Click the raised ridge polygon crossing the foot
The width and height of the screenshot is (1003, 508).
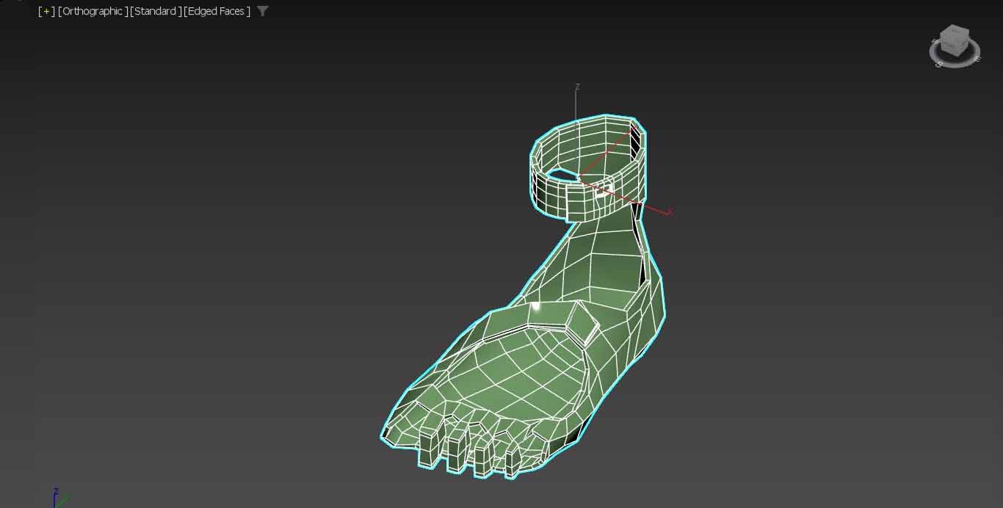(x=580, y=323)
